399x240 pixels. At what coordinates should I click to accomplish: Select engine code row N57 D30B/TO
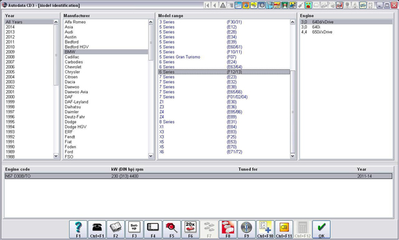coord(198,176)
